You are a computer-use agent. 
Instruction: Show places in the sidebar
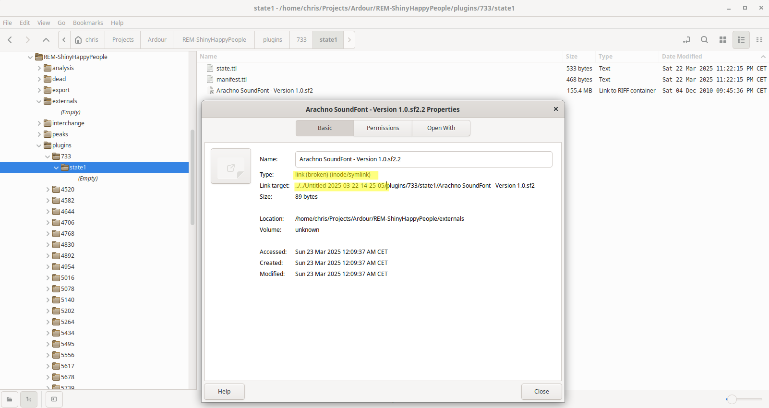coord(9,399)
